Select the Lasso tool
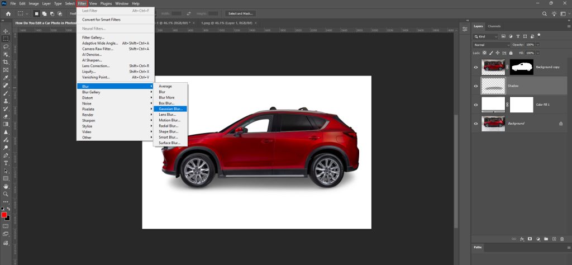The image size is (572, 265). tap(6, 46)
